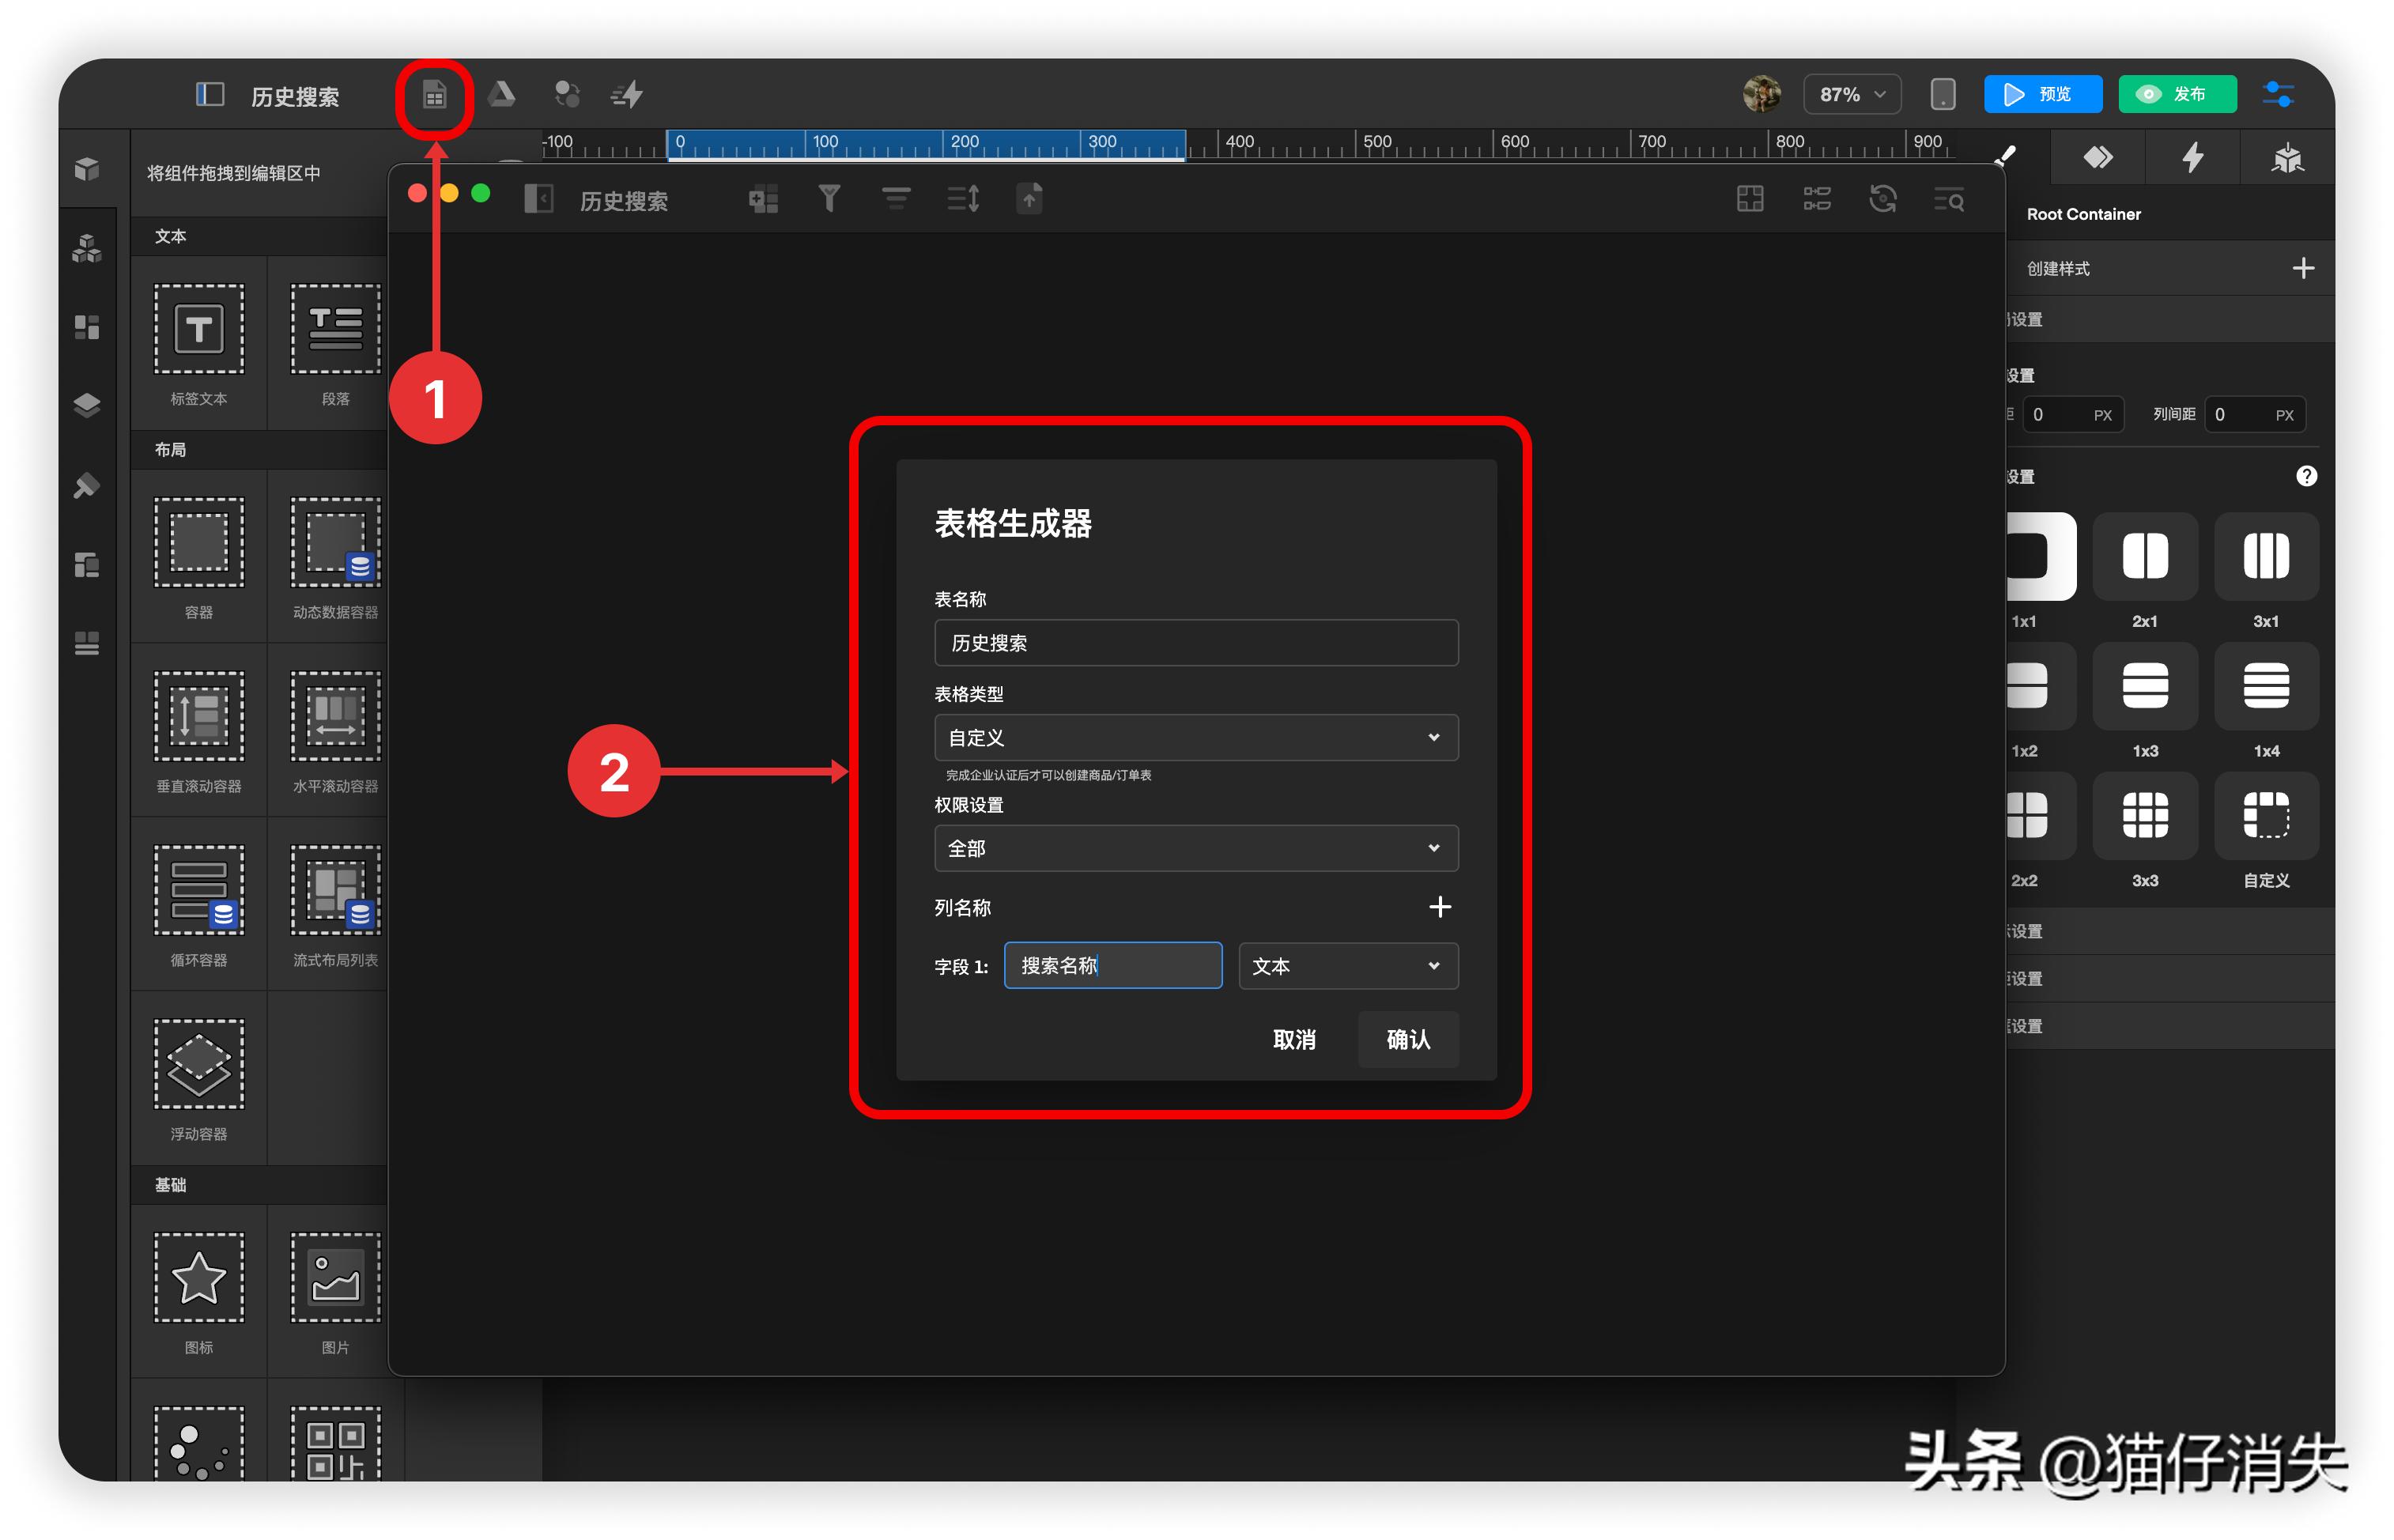Open the filter funnel icon in the table window
The width and height of the screenshot is (2394, 1540).
[829, 198]
